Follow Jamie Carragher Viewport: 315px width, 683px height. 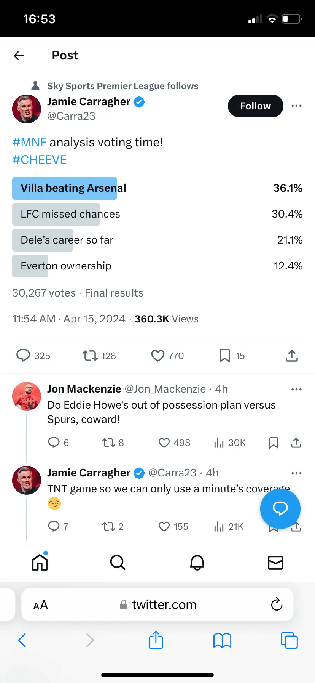(255, 106)
